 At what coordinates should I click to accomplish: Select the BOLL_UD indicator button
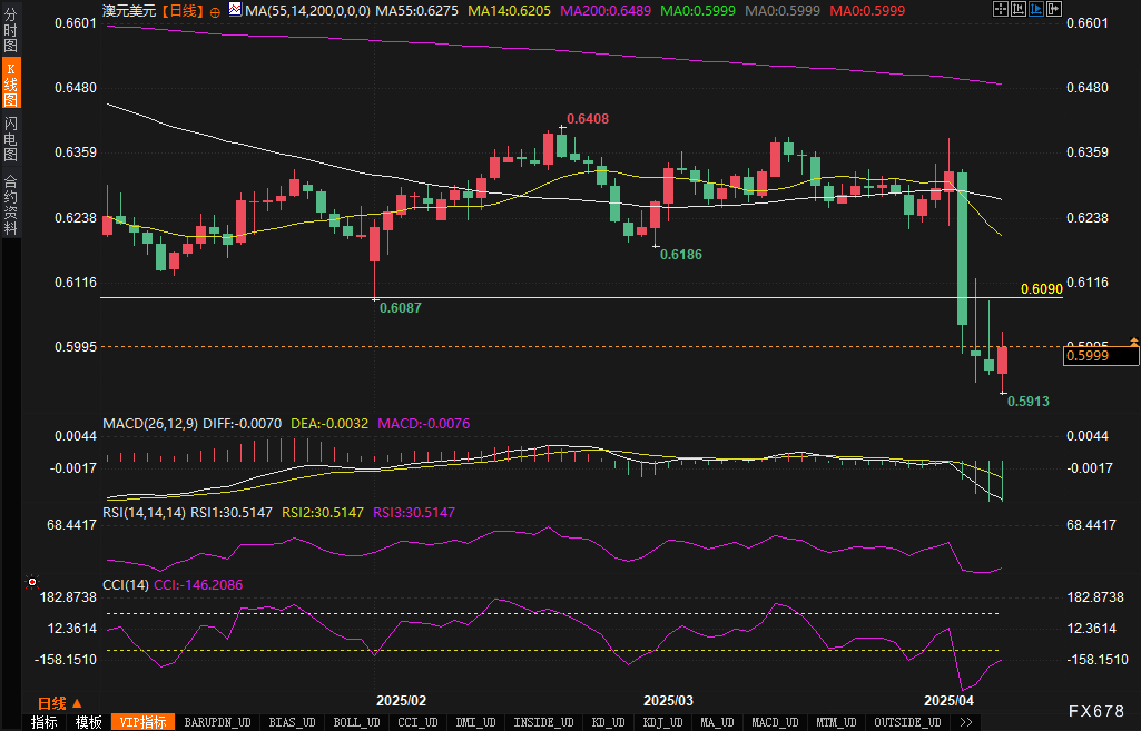pyautogui.click(x=356, y=723)
